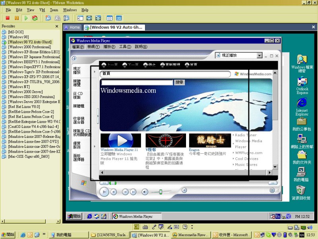Launch Internet Explorer from guest quick launch

coord(89,216)
